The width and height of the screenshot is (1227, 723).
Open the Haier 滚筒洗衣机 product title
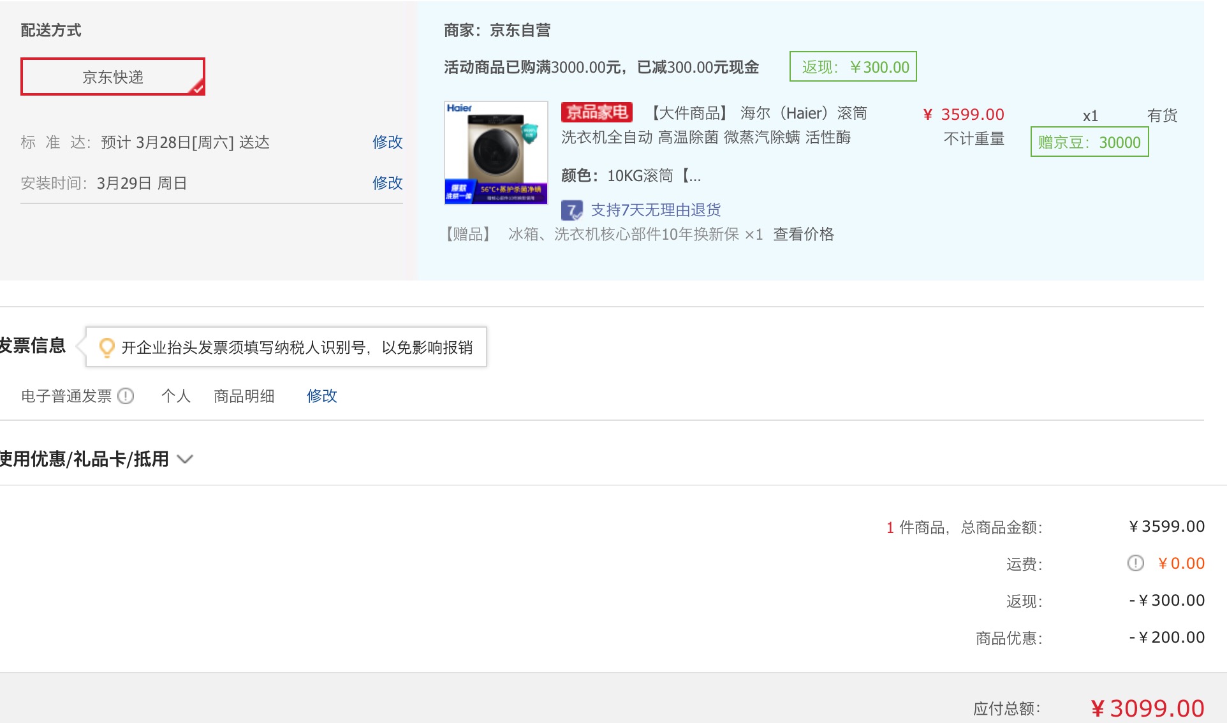[x=714, y=125]
